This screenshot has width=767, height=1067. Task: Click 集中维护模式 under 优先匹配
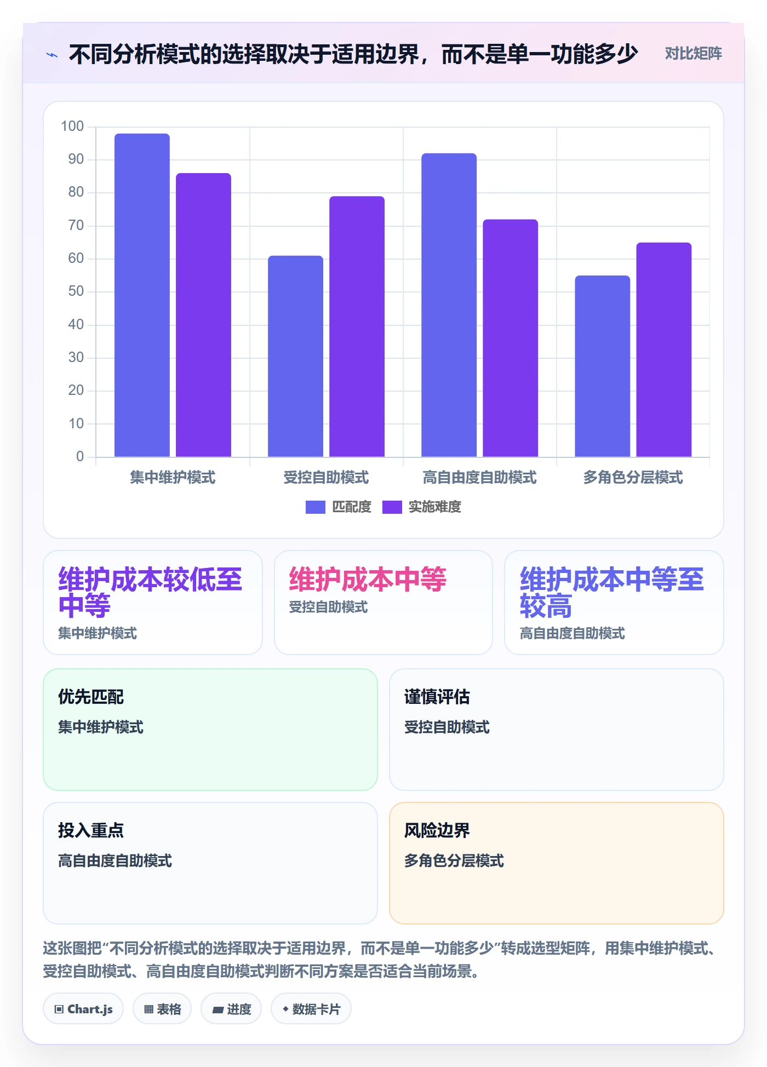coord(101,727)
